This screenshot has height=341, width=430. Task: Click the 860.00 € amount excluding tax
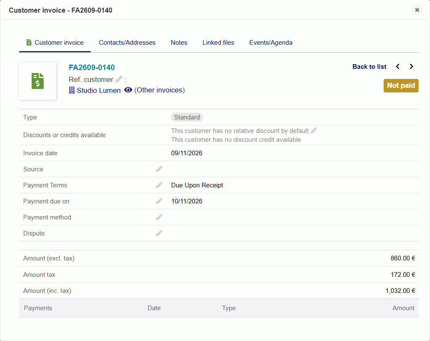point(403,258)
